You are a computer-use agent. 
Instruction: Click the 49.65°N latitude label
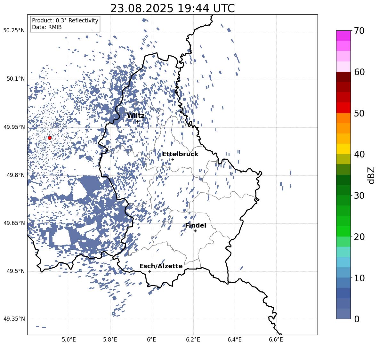point(14,223)
